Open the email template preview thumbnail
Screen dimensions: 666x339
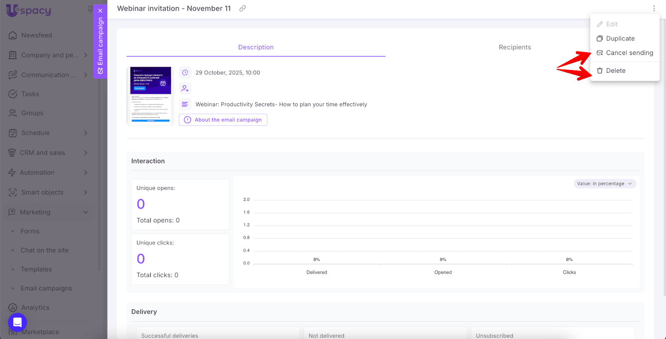(150, 95)
